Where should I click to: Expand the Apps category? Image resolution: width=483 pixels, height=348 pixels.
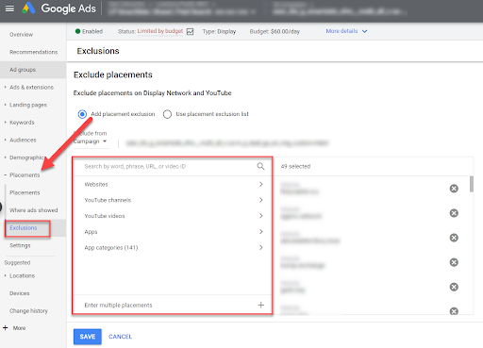point(173,232)
